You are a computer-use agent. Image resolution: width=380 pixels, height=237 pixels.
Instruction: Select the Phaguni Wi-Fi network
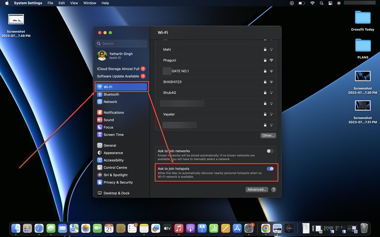pyautogui.click(x=216, y=60)
